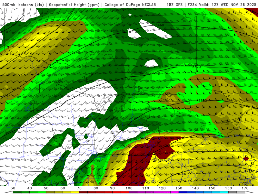Click the purple swatch right of 100
258x194 pixels.
coord(133,192)
